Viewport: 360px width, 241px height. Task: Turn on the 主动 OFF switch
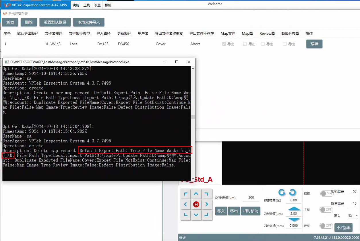pyautogui.click(x=327, y=209)
